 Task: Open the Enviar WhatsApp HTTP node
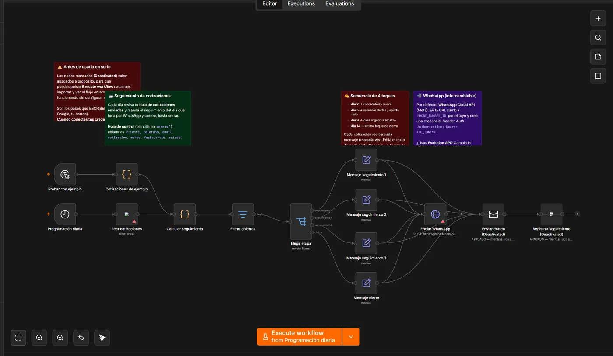click(x=435, y=214)
